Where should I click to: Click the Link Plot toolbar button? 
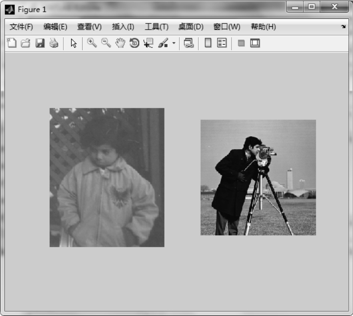coord(189,43)
